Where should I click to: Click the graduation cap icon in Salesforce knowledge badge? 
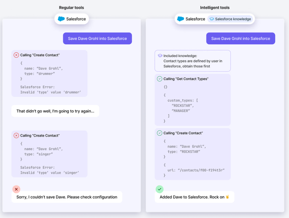212,19
